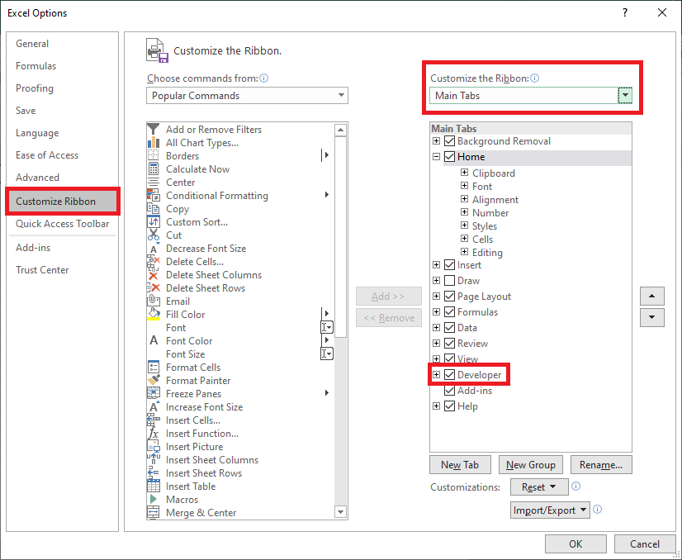Screen dimensions: 682x560
Task: Click the Merge & Center icon
Action: 153,513
